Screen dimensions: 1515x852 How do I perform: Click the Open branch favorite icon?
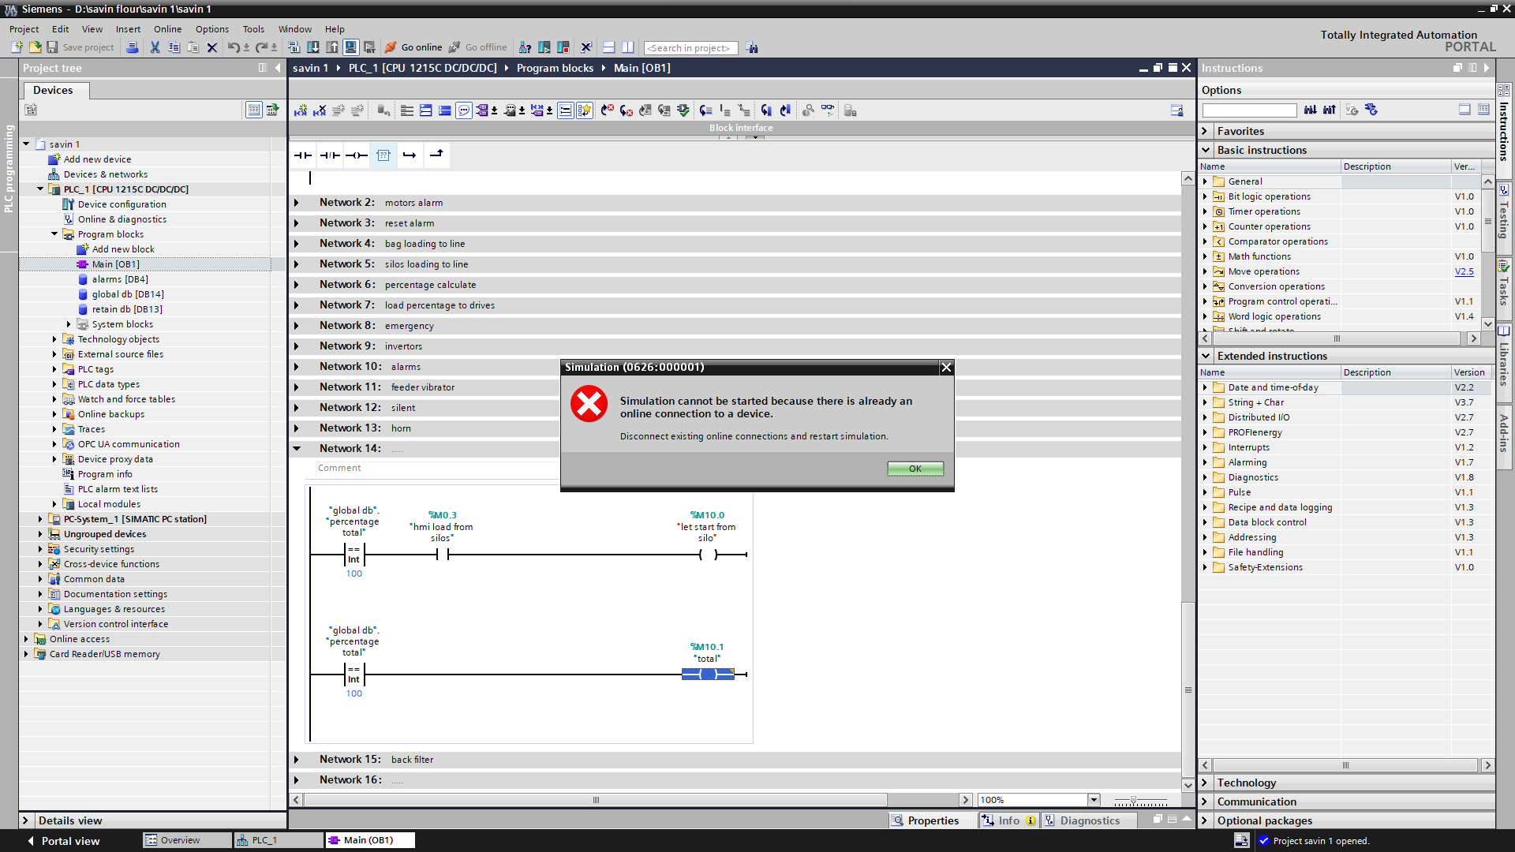tap(409, 155)
